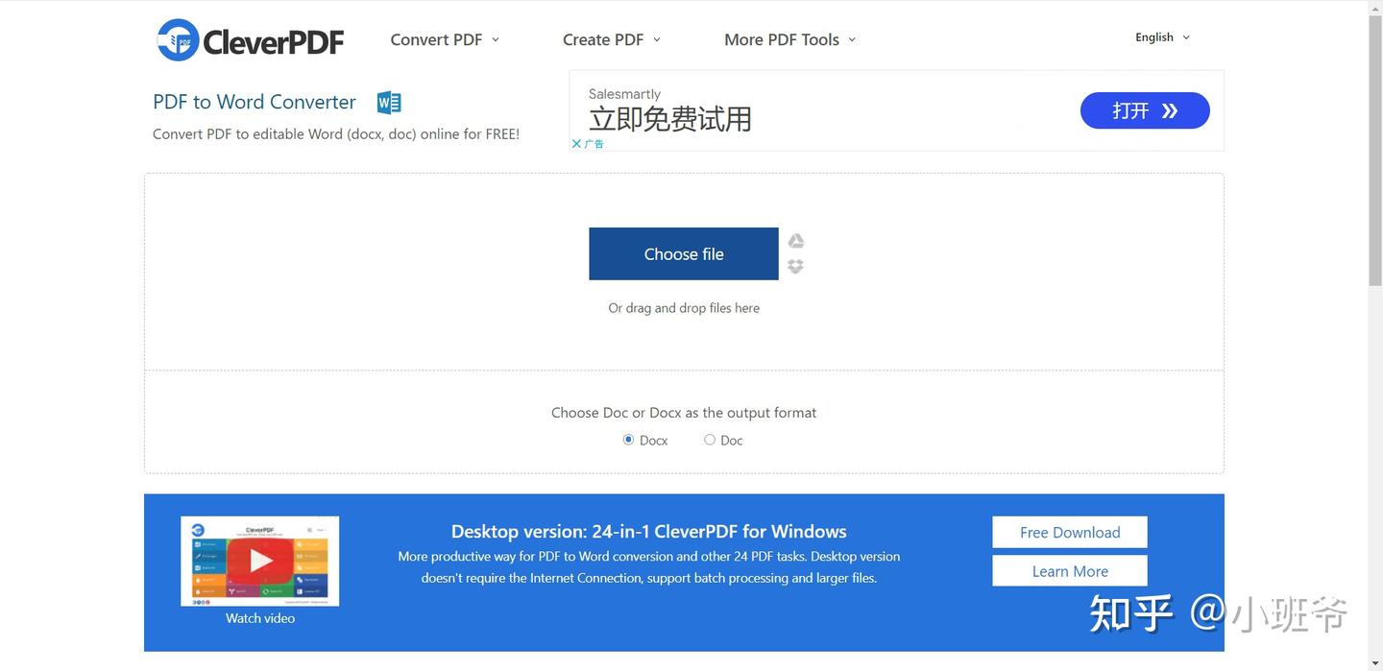Play the CleverPDF video thumbnail
Screen dimensions: 1383x671
coord(260,561)
